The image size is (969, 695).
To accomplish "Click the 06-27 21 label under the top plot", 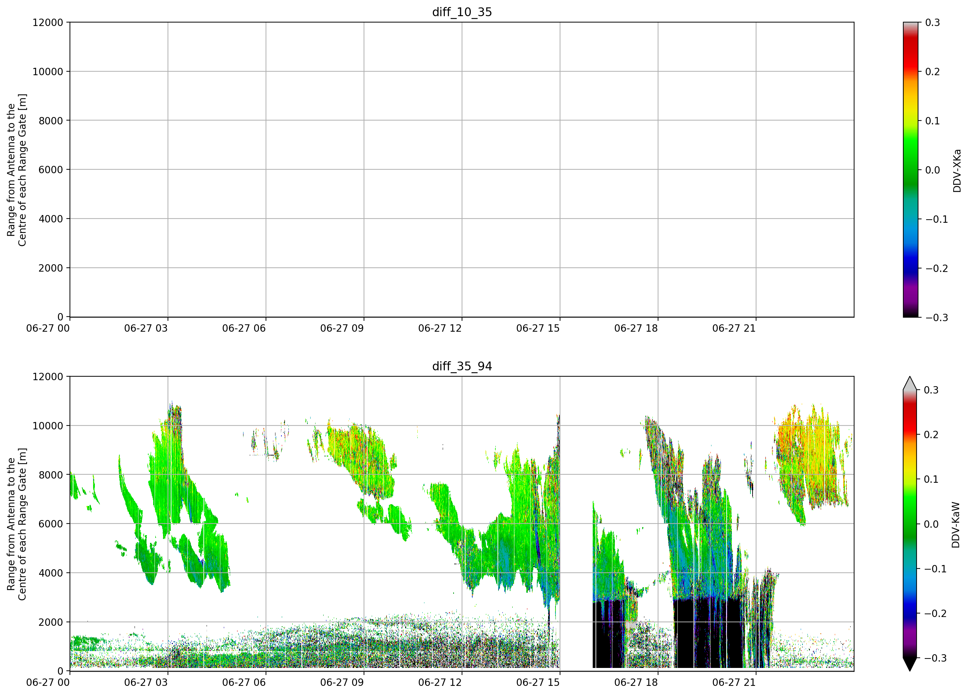I will pos(734,328).
